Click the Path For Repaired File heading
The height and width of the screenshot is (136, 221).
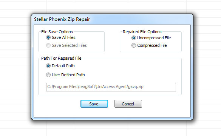[x=61, y=58]
